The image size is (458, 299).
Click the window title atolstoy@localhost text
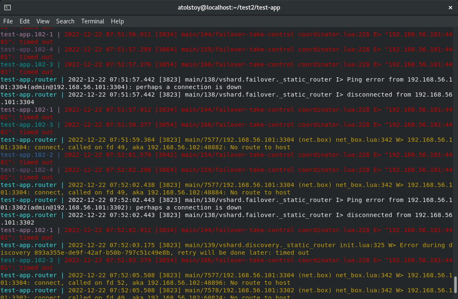tap(229, 8)
